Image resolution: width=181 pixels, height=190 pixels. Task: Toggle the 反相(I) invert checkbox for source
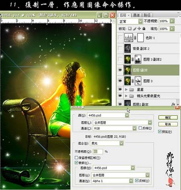coord(140,128)
